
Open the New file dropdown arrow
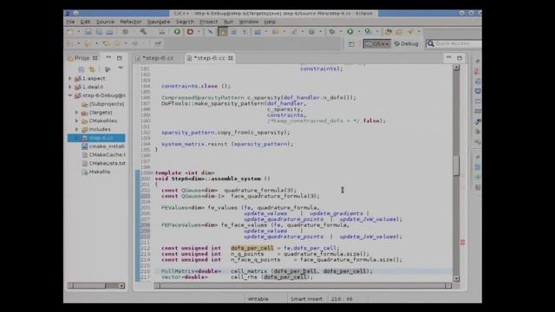[79, 32]
